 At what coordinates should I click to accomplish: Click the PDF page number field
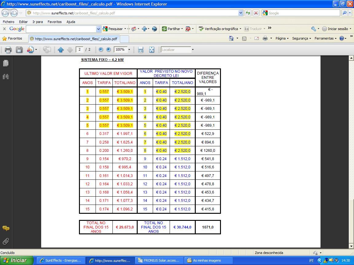(x=80, y=50)
